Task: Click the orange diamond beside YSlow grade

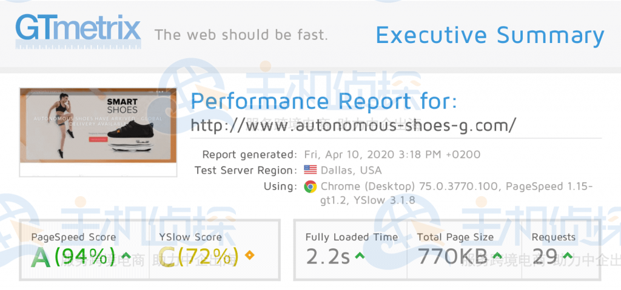Action: [249, 255]
